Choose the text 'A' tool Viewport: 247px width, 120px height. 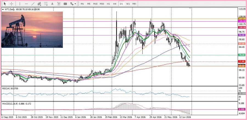pos(52,4)
